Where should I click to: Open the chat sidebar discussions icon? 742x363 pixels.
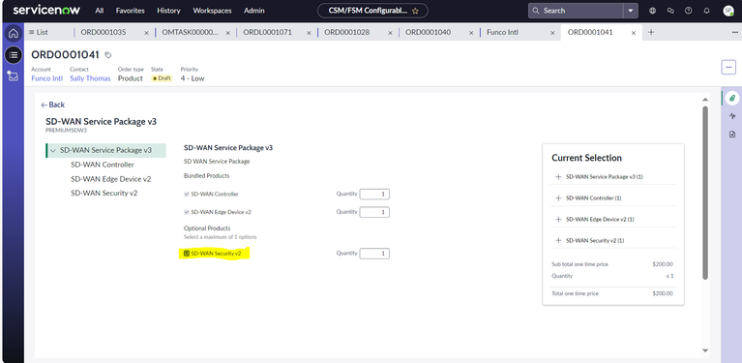[670, 11]
